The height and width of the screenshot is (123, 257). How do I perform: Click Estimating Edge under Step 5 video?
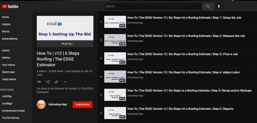(135, 96)
